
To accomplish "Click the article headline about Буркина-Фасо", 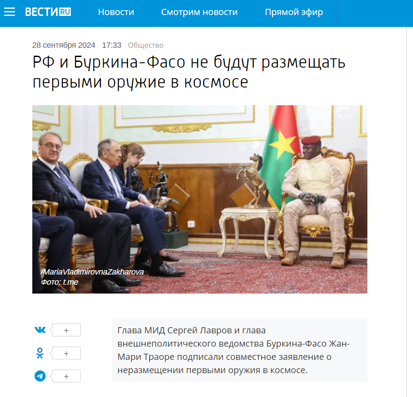I will pyautogui.click(x=189, y=72).
